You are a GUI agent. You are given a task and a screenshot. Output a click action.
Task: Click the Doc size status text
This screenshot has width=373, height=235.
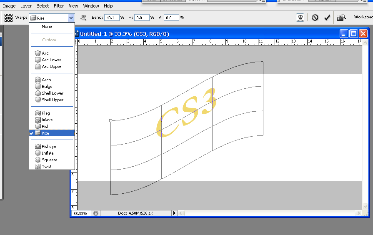[135, 213]
